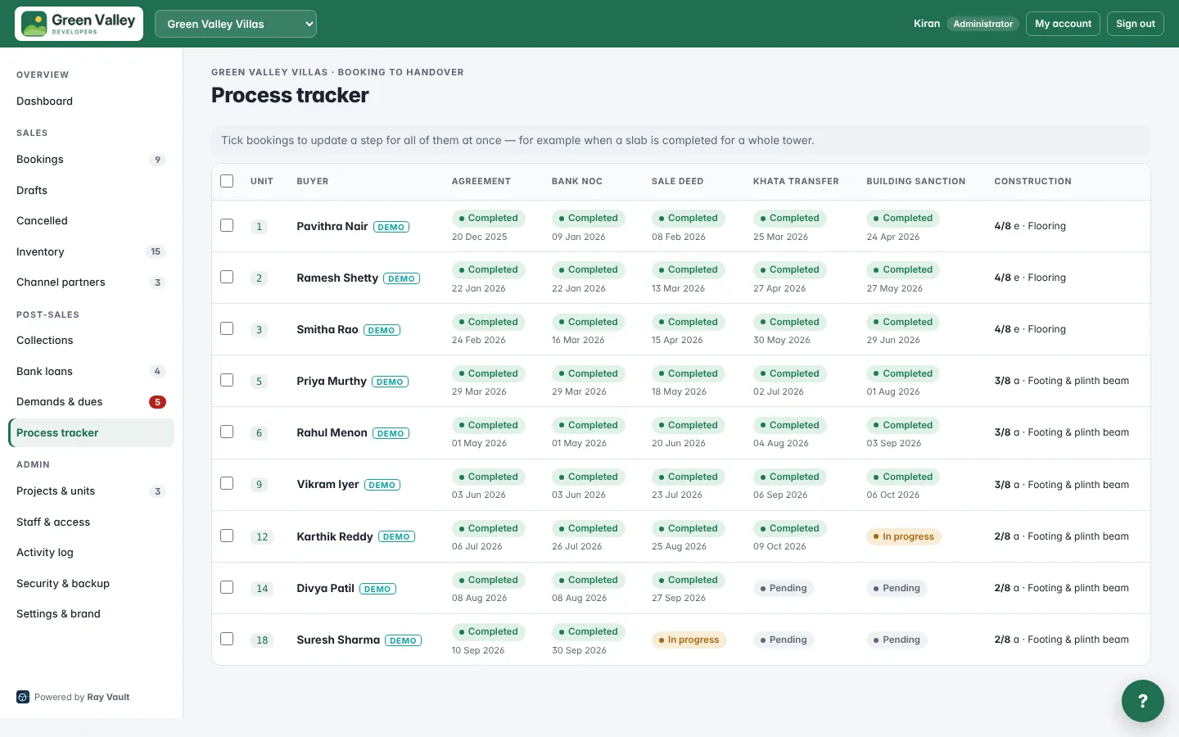The height and width of the screenshot is (737, 1179).
Task: Open Security & backup settings
Action: [x=91, y=583]
